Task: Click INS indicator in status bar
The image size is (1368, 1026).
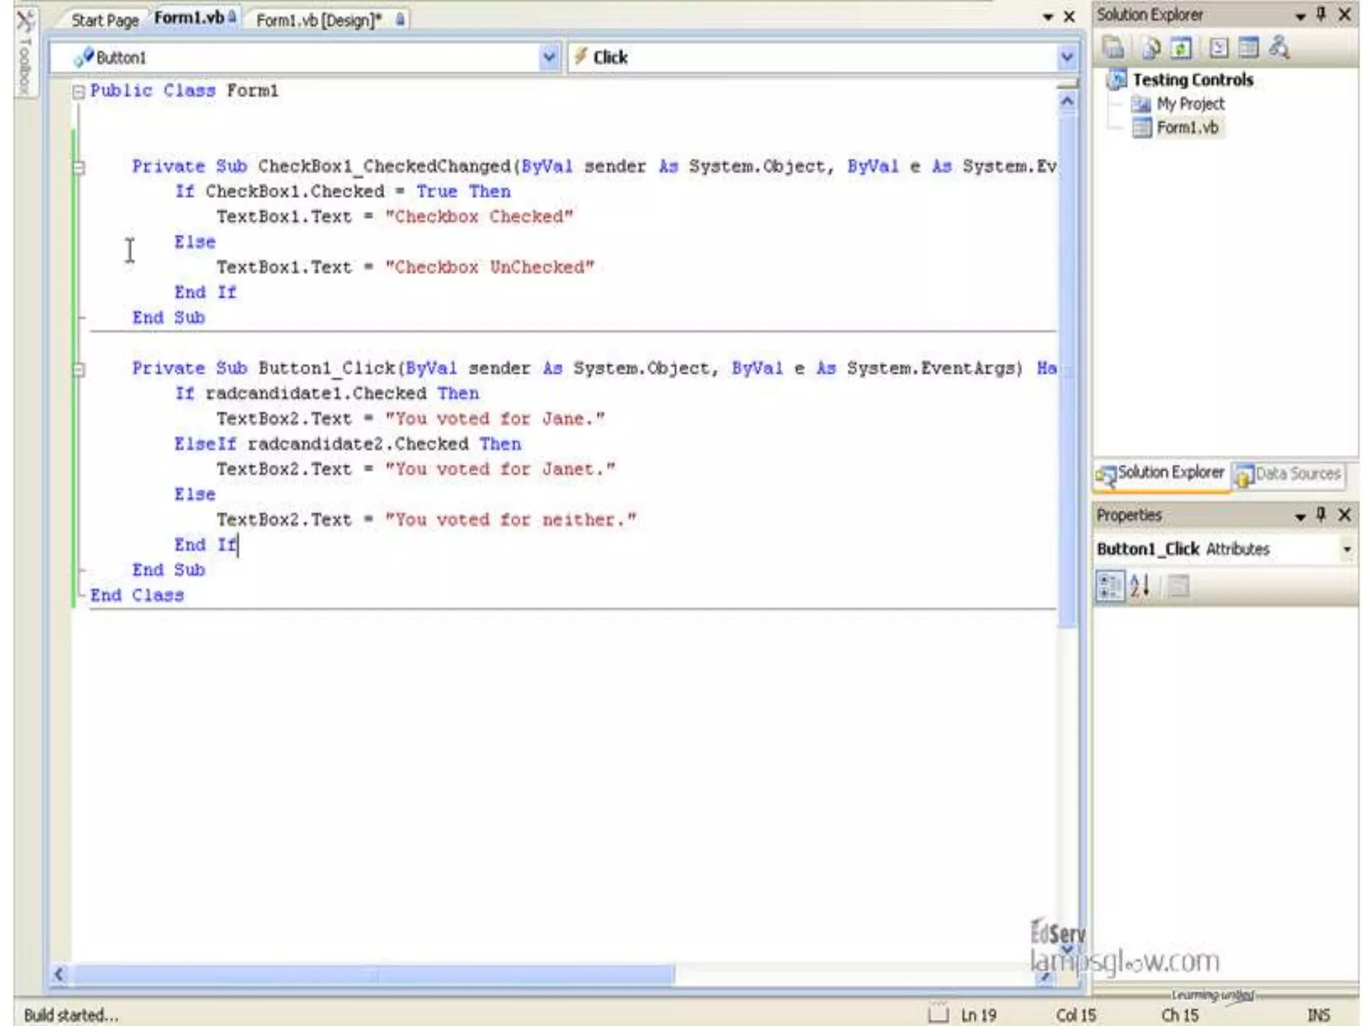Action: point(1319,1015)
